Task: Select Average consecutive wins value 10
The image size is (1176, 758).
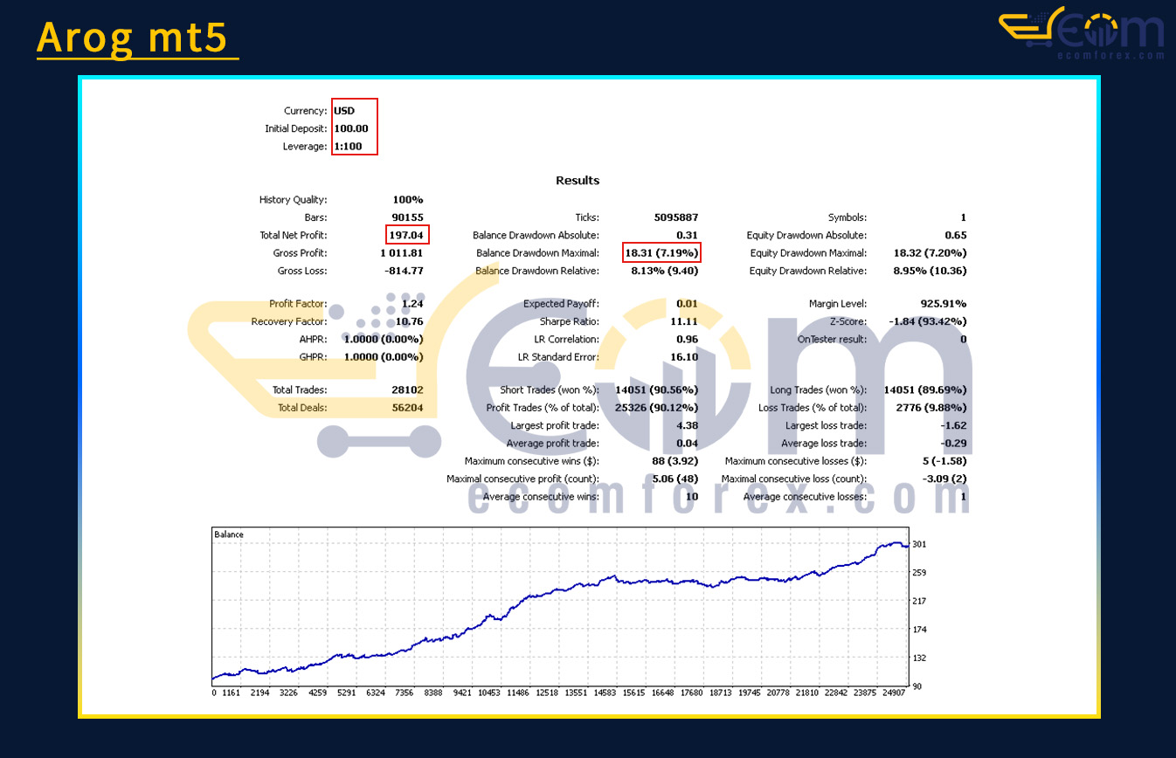Action: click(692, 497)
